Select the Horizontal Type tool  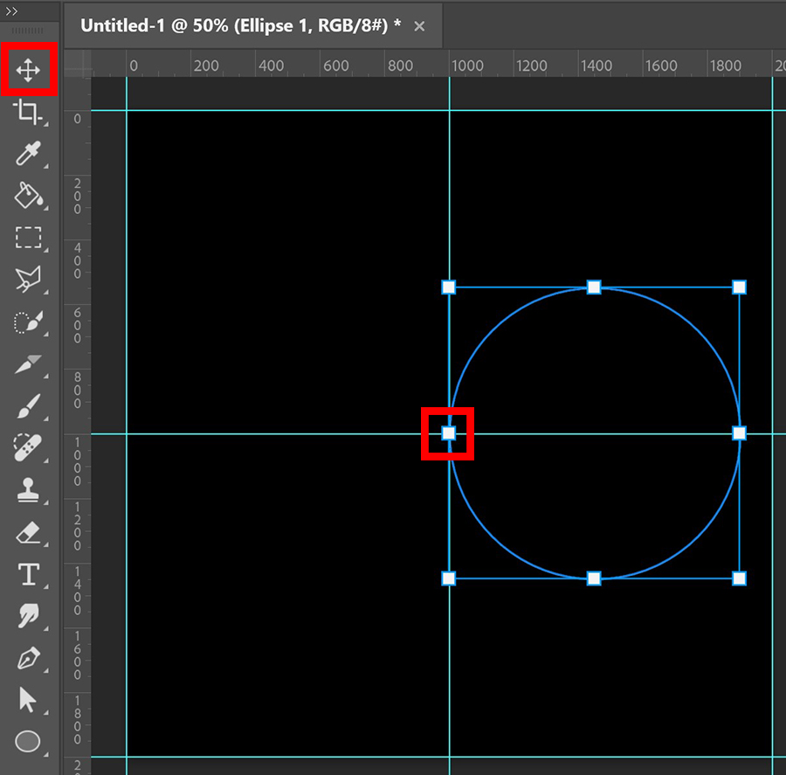[28, 574]
